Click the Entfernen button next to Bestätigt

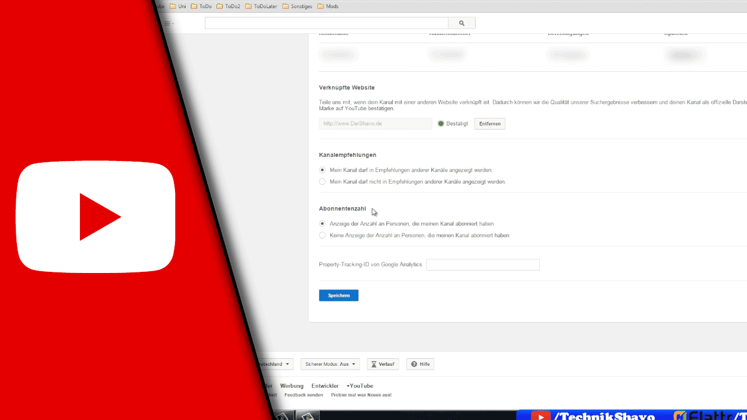490,124
